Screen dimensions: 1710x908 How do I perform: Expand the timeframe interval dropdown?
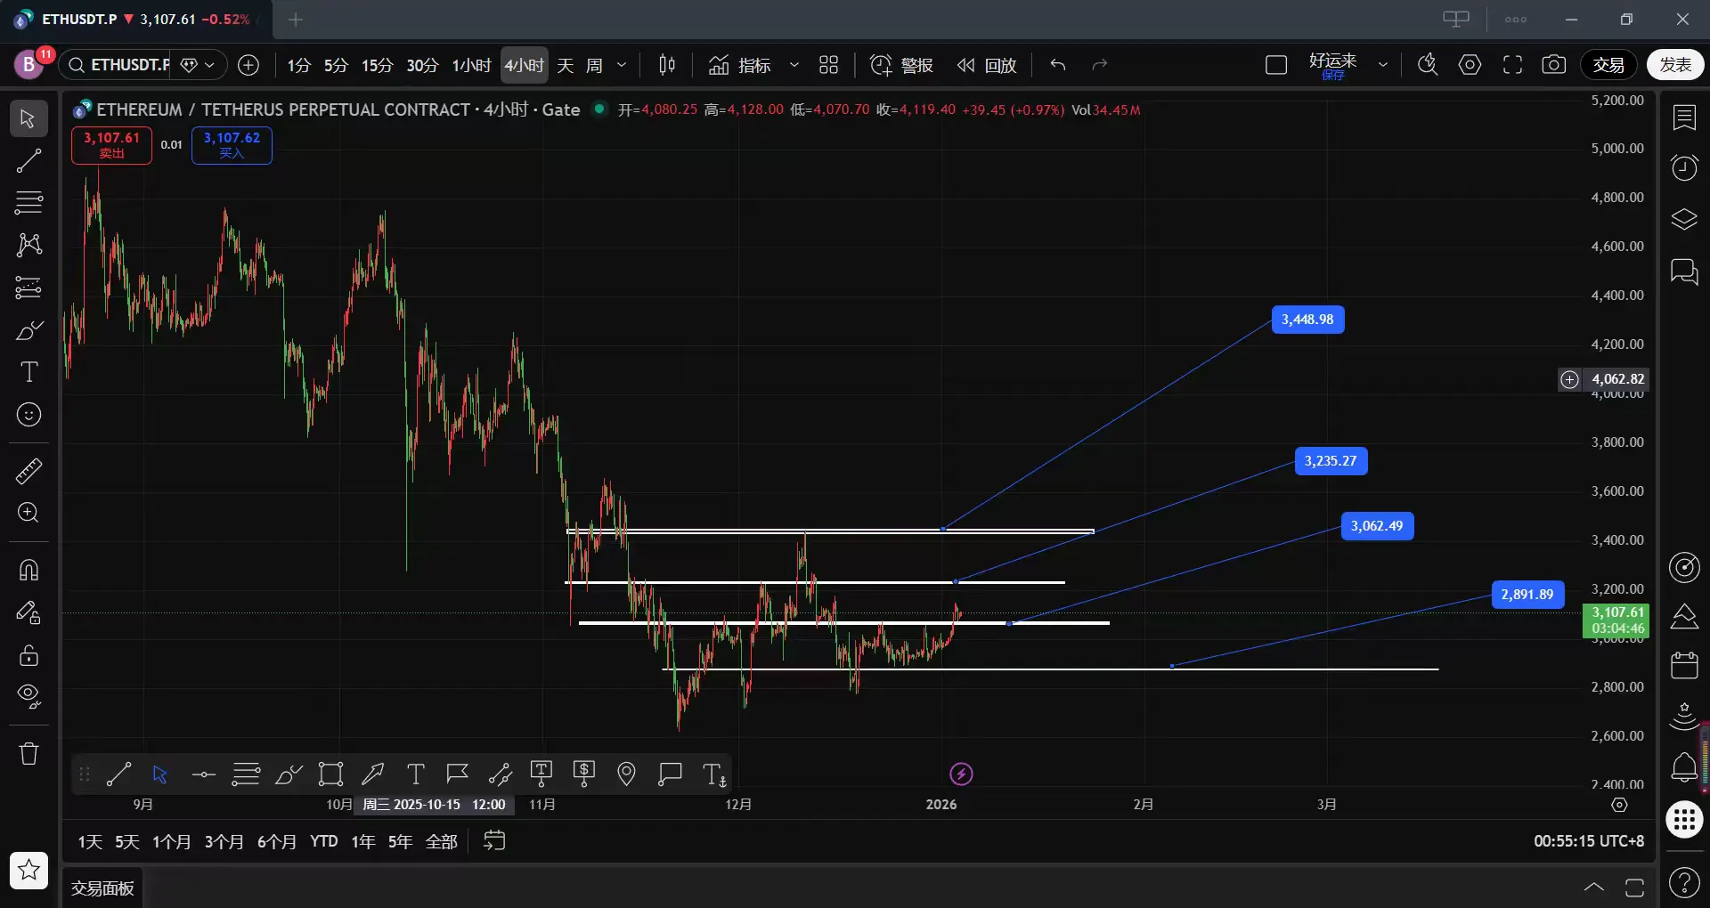(x=622, y=65)
